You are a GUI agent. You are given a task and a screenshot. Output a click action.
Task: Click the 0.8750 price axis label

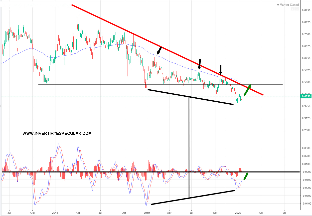point(305,10)
